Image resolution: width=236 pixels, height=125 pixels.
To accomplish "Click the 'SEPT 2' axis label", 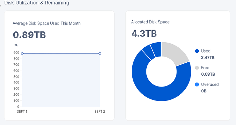I will pyautogui.click(x=100, y=112).
